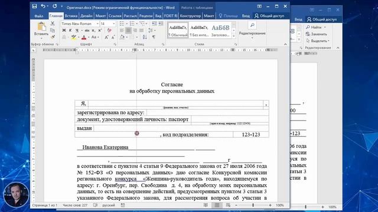Viewport: 378px width, 212px height.
Task: Switch to the Вставка tab
Action: tap(71, 16)
